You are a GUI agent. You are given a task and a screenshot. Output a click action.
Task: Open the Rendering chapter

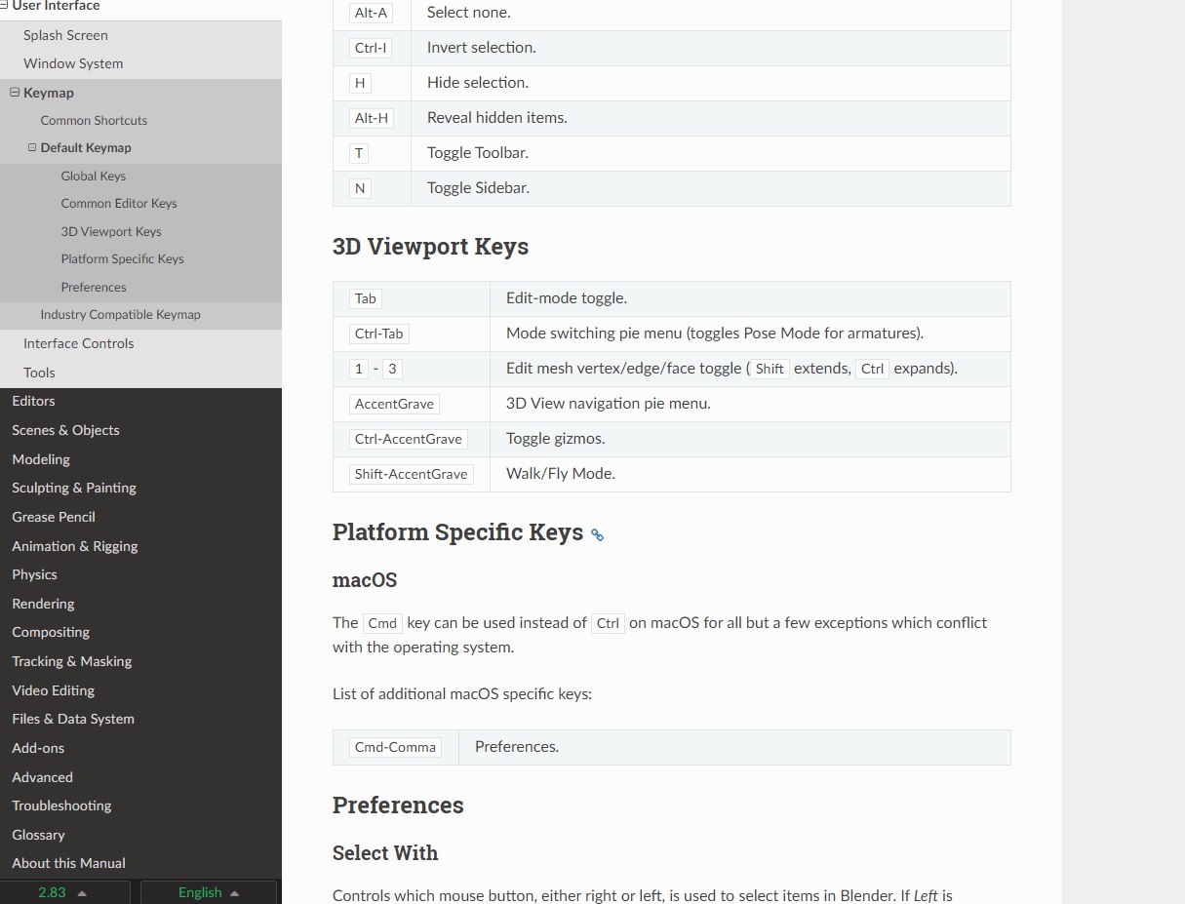coord(43,604)
